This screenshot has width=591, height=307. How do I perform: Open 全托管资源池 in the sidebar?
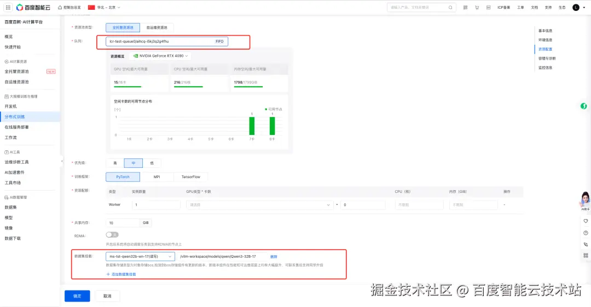tap(16, 72)
